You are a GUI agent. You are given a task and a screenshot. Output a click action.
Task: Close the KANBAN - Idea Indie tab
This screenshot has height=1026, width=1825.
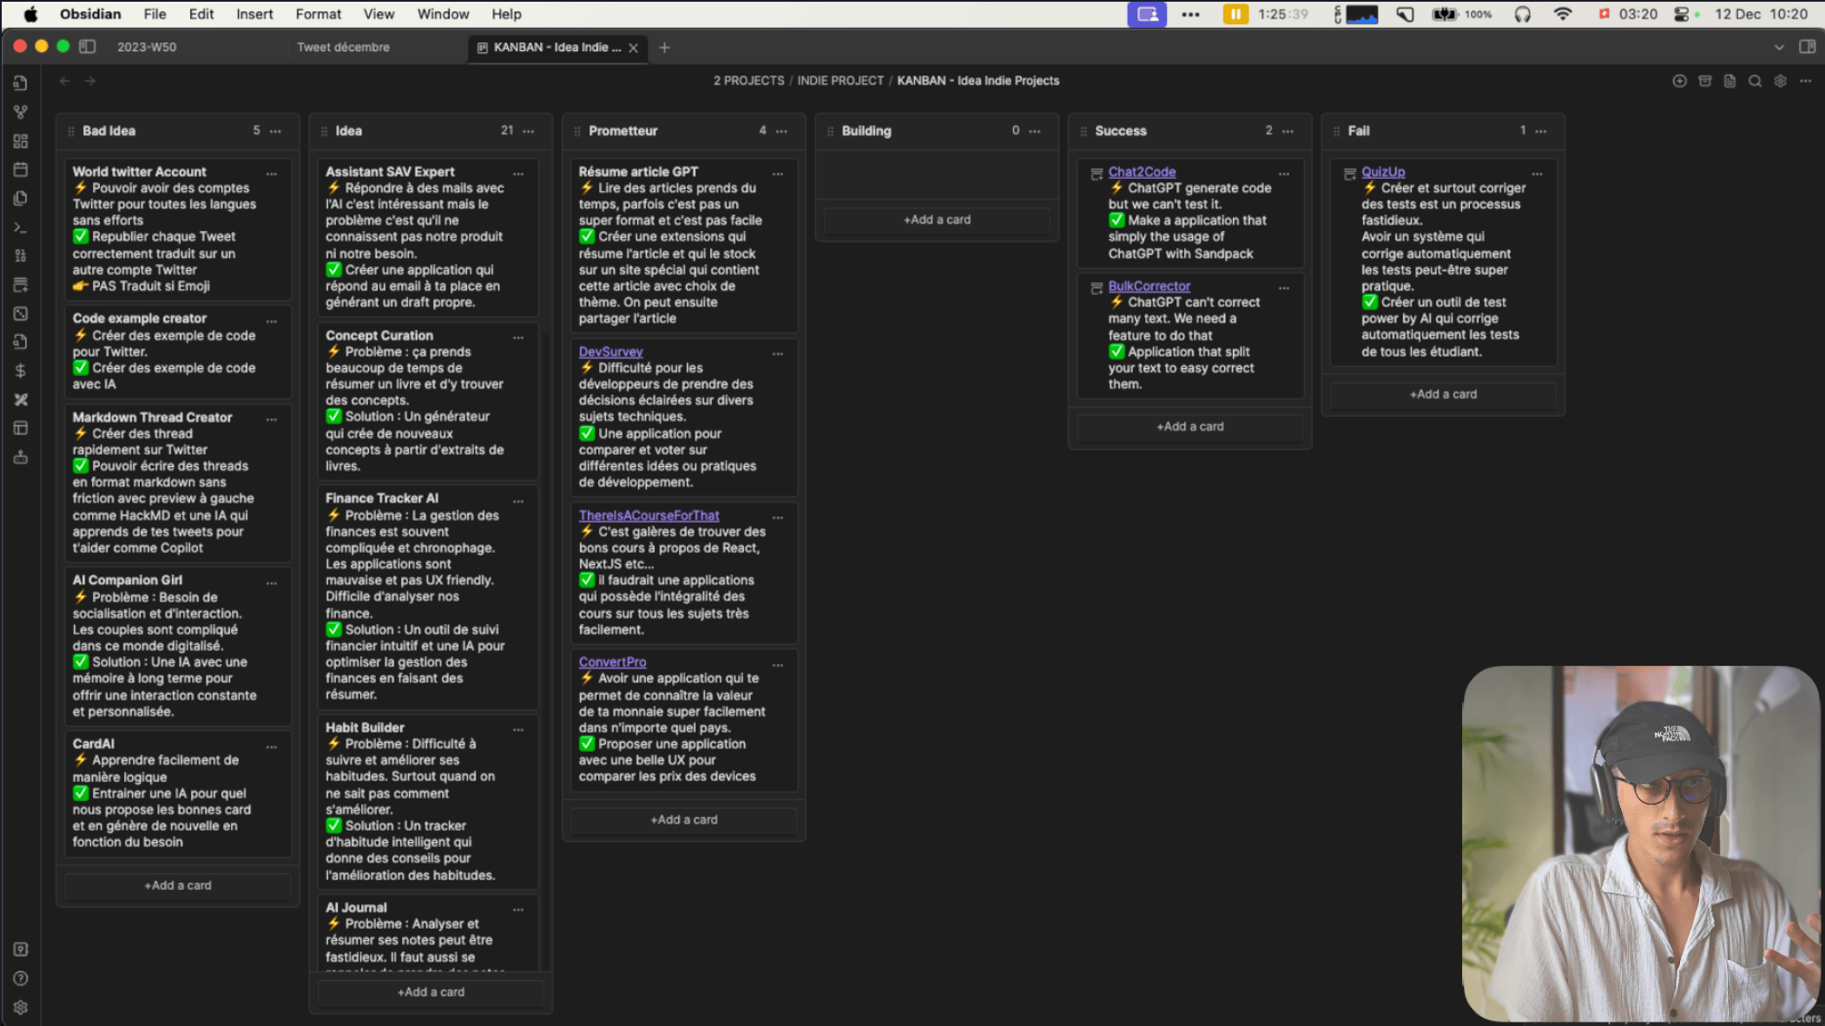pos(633,48)
